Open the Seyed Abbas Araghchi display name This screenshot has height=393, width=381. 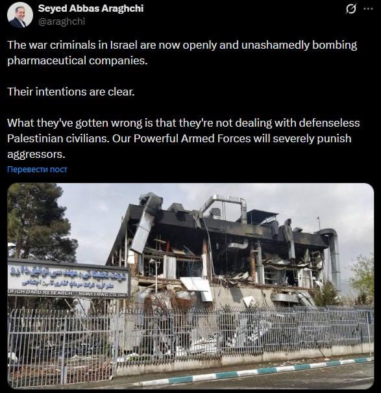coord(91,8)
